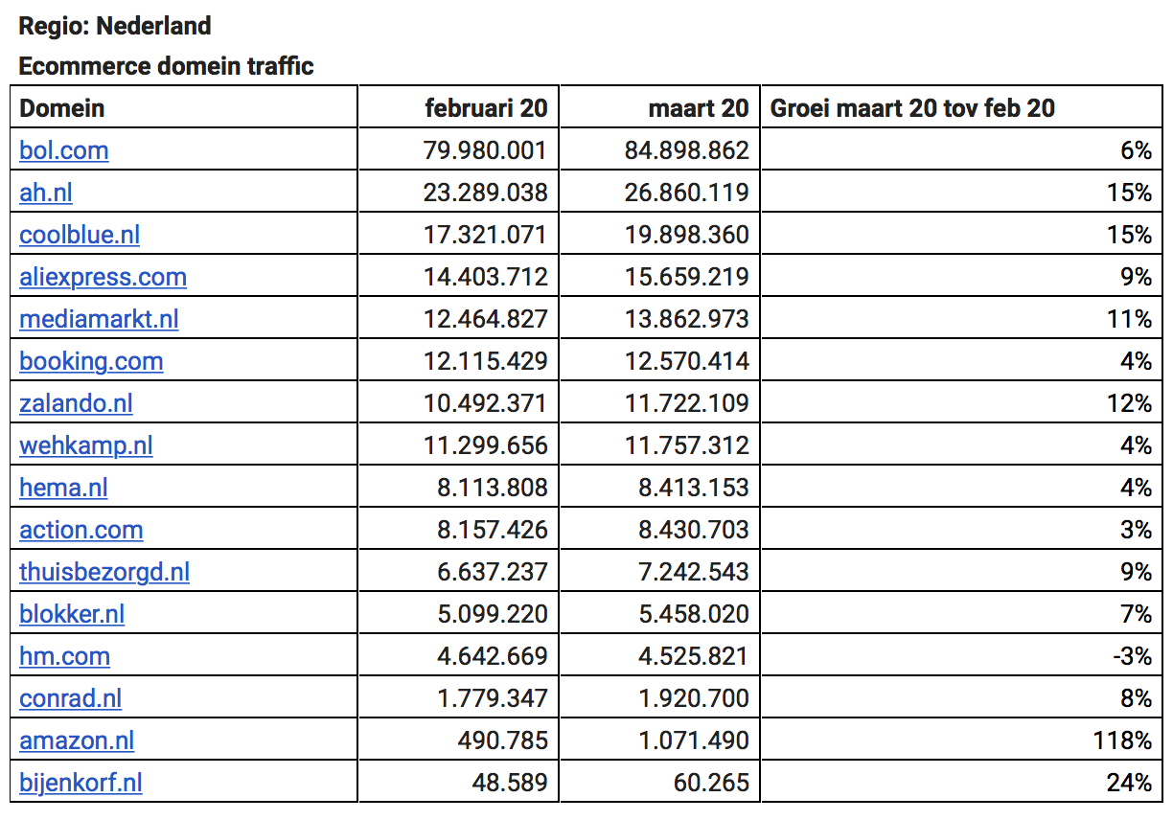Viewport: 1173px width, 820px height.
Task: Click the bijenkorf.nl hyperlink
Action: pos(80,783)
